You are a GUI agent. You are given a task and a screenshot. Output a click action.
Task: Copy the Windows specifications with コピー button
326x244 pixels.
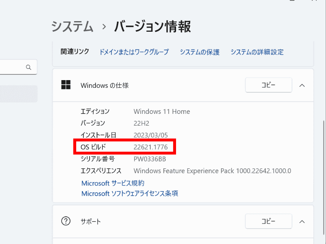[x=269, y=85]
